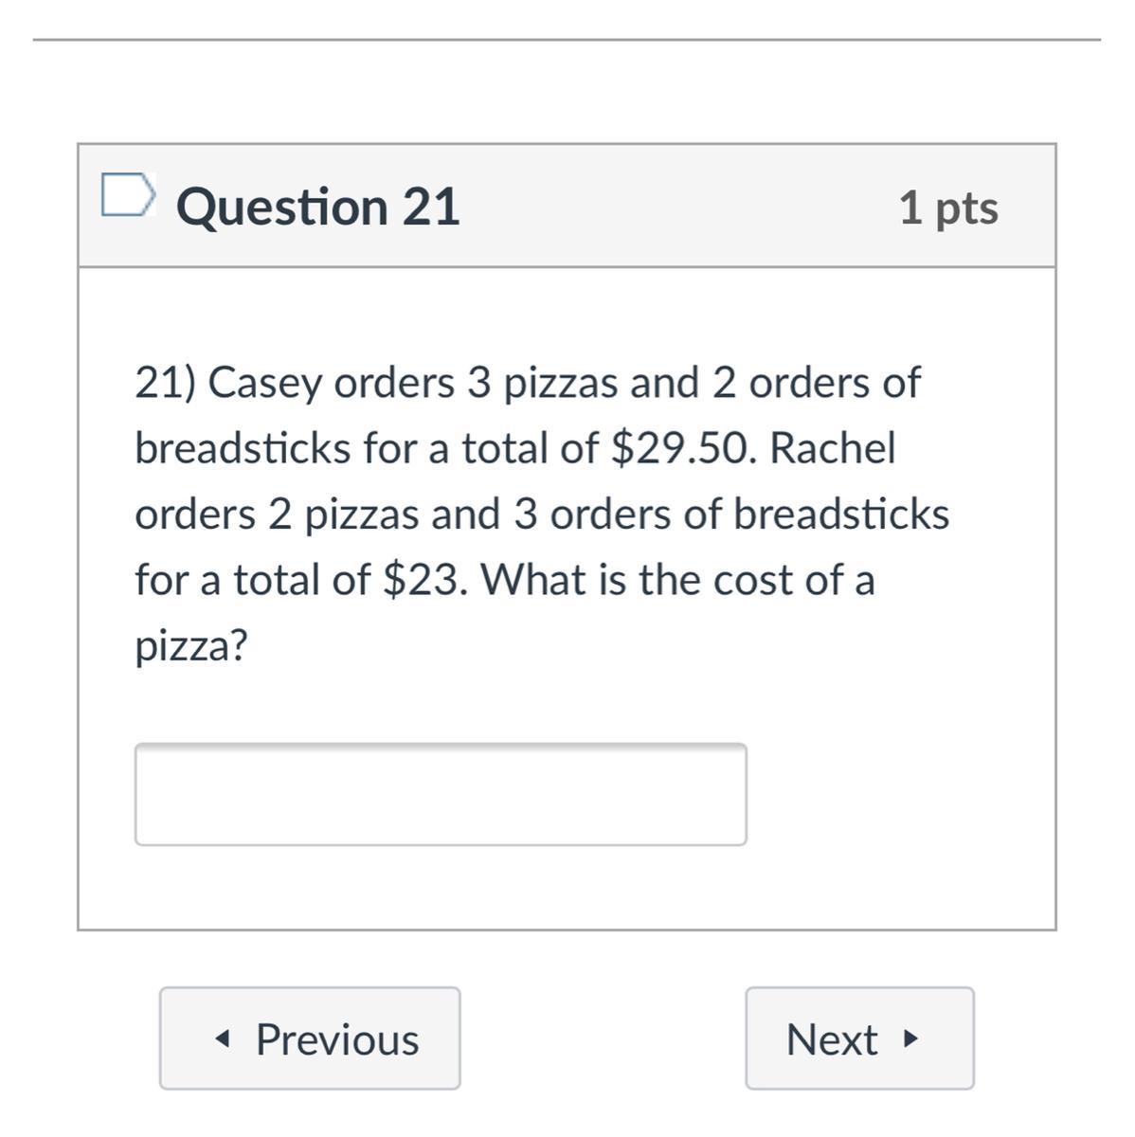Click the right arrow on Next button
1135x1137 pixels.
[x=911, y=1039]
